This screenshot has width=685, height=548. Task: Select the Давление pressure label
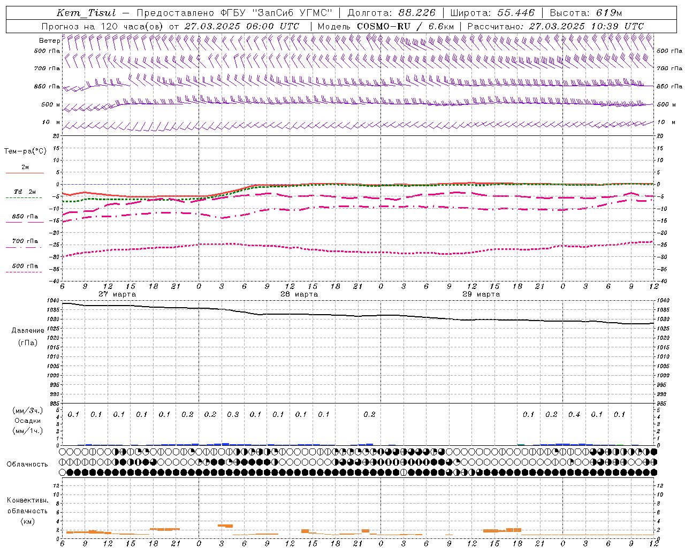[x=27, y=331]
